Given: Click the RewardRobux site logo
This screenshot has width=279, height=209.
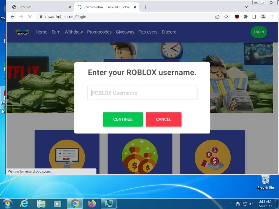Looking at the screenshot, I should tap(22, 32).
